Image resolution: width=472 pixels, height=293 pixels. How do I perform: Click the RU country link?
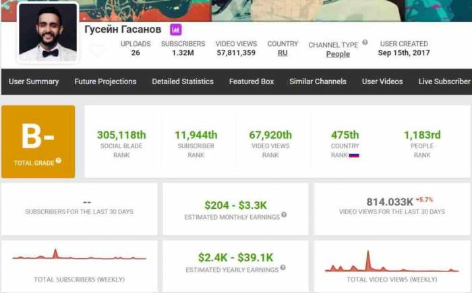[x=283, y=53]
